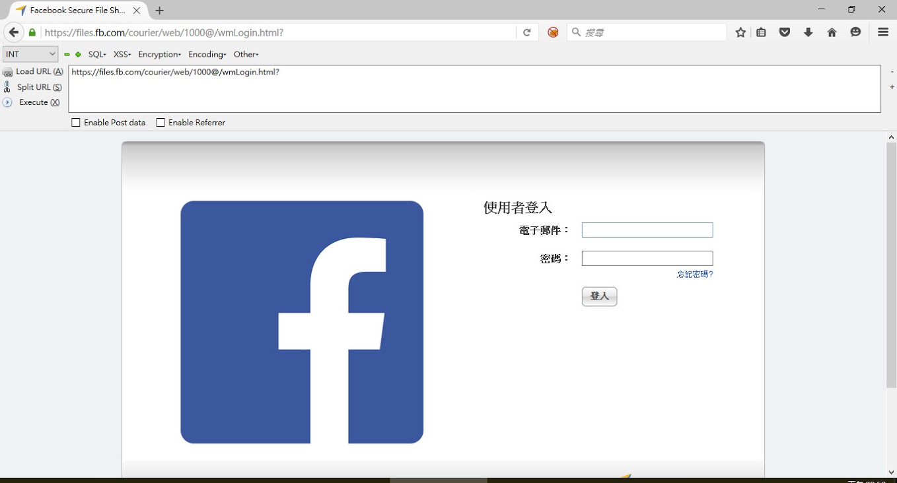
Task: Reload the page with the refresh icon
Action: pos(527,32)
